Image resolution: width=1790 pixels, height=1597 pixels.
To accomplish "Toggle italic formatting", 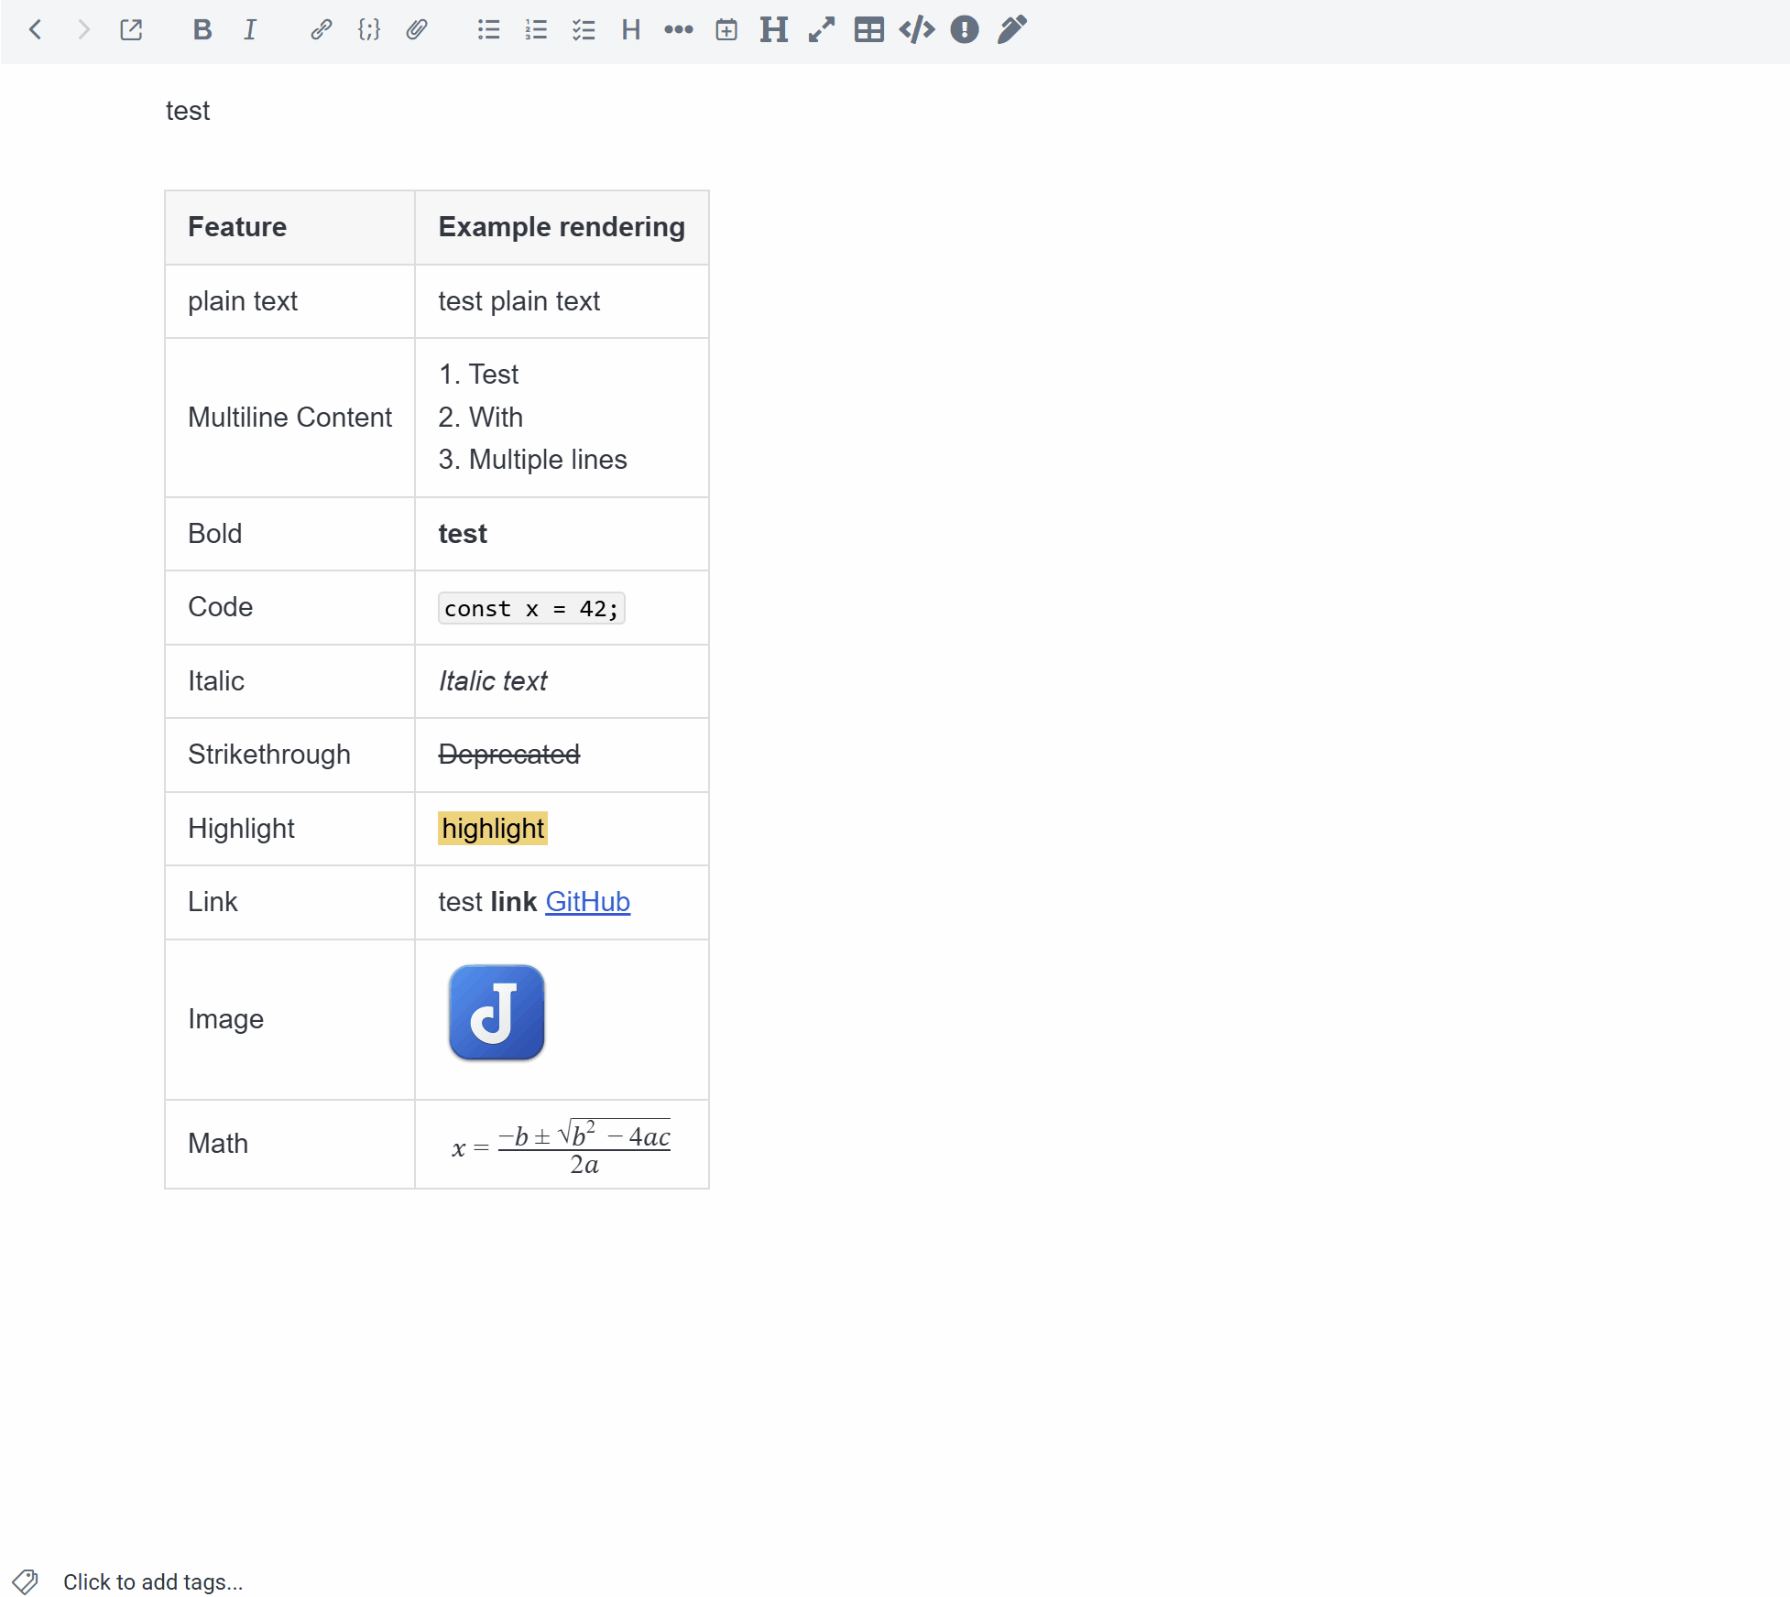I will click(249, 30).
